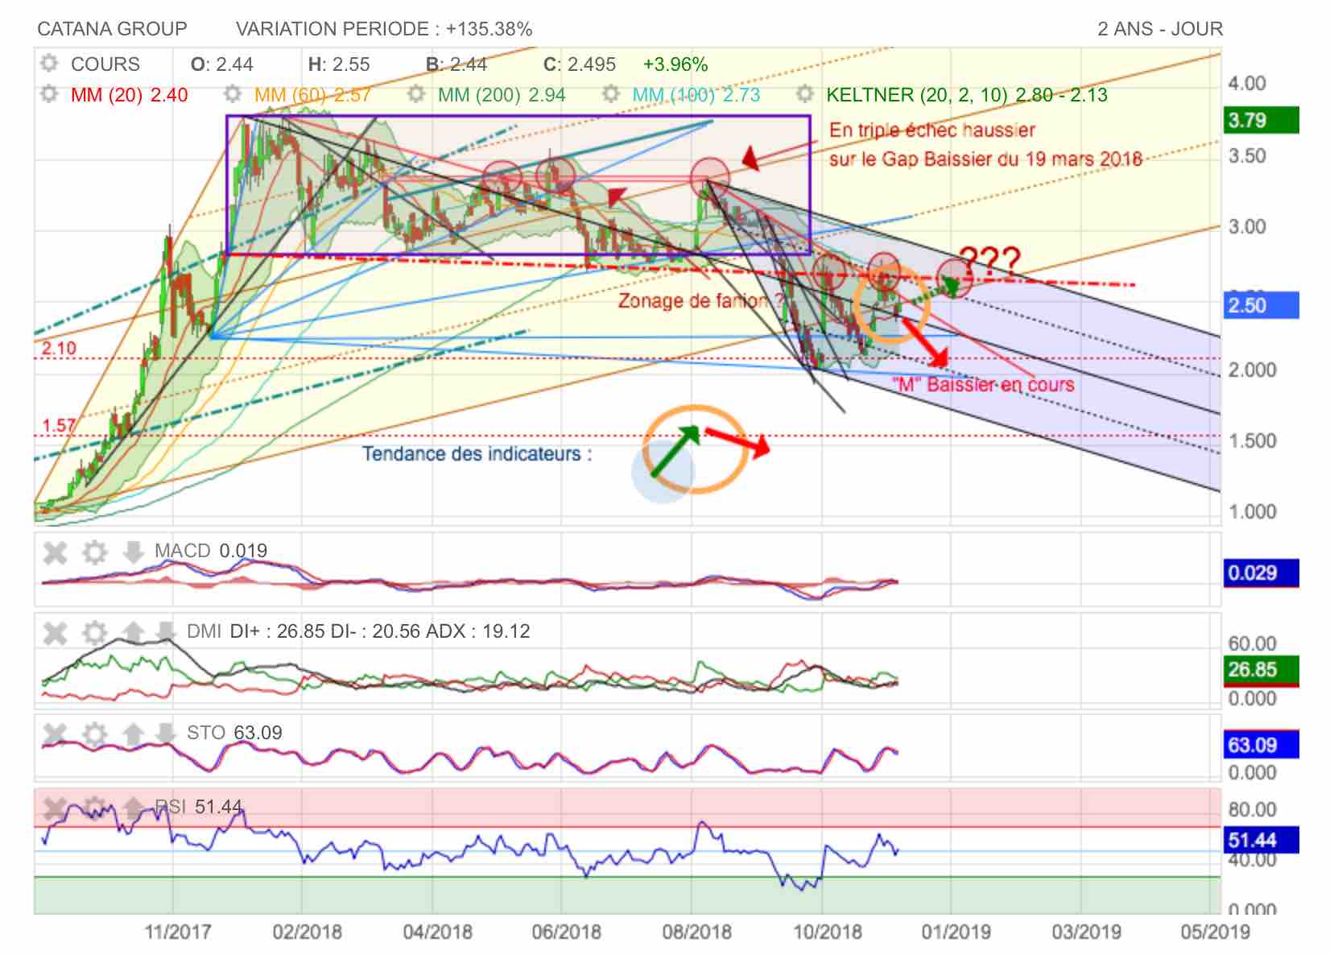Click the KELTNER (20, 2, 10) legend label
1330x955 pixels.
(x=967, y=95)
